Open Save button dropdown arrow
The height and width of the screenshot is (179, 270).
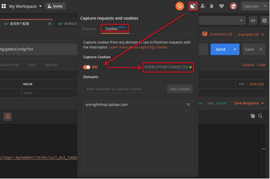(x=261, y=49)
